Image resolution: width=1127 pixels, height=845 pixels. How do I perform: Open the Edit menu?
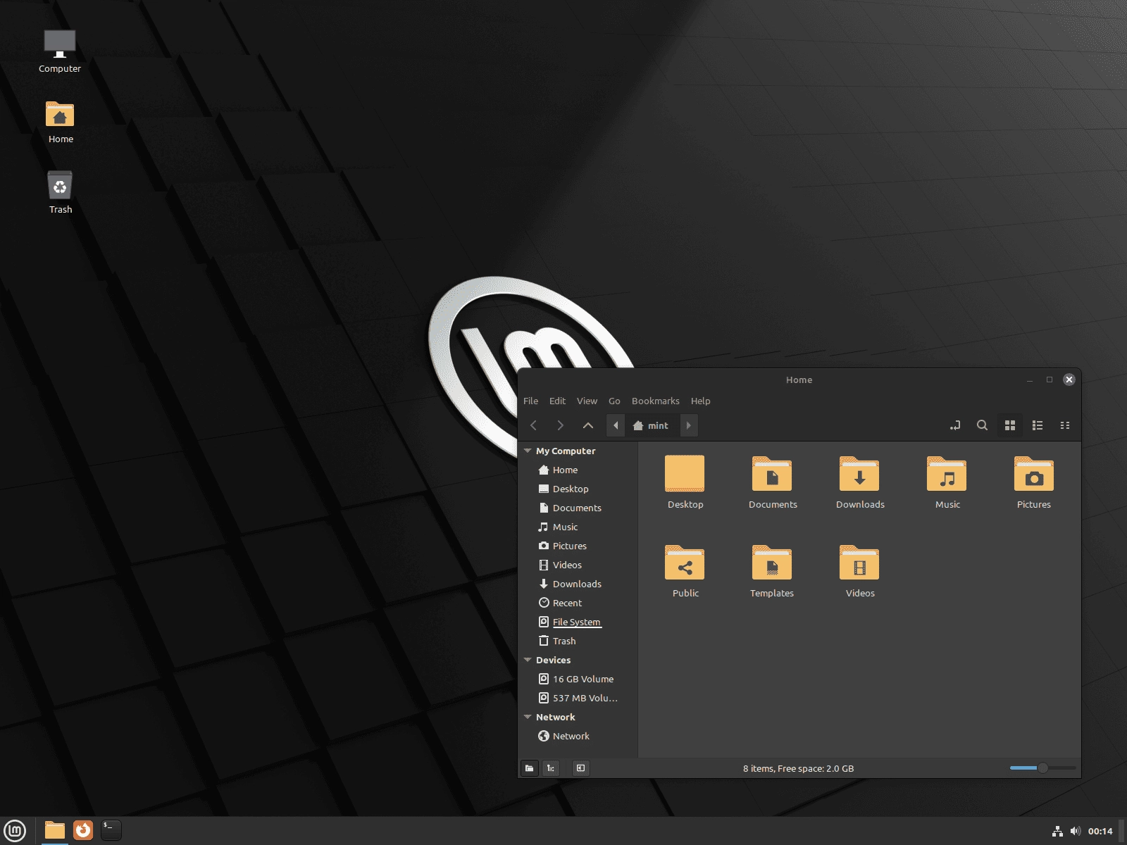point(557,401)
